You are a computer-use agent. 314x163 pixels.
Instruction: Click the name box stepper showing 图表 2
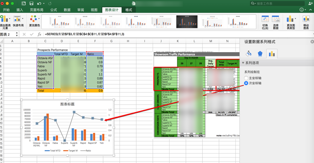[x=16, y=34]
